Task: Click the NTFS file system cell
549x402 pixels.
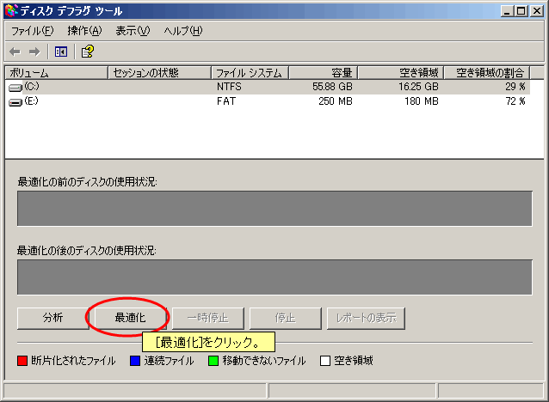Action: [x=229, y=87]
